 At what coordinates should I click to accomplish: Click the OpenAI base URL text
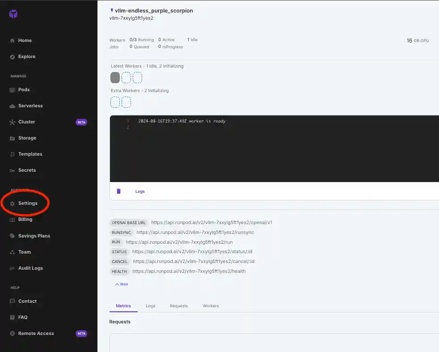[211, 222]
